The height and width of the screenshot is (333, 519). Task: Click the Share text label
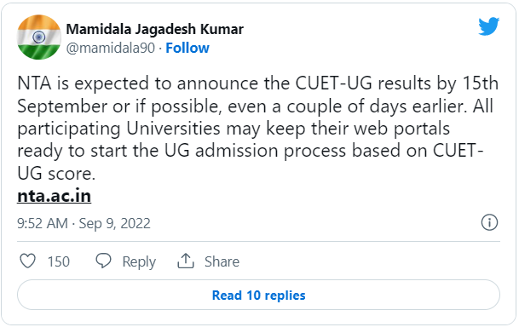click(x=222, y=261)
